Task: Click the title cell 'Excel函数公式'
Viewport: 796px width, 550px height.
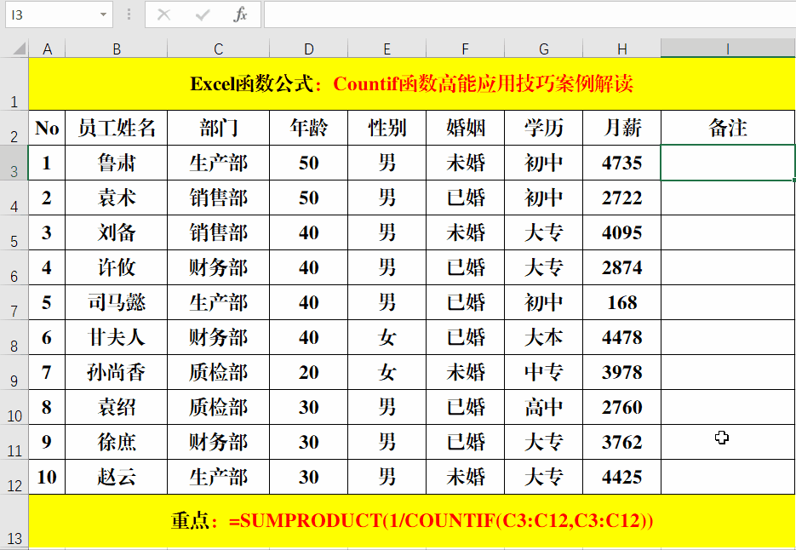Action: [412, 83]
